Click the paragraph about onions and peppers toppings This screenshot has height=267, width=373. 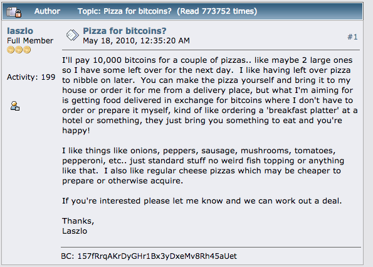pyautogui.click(x=203, y=166)
